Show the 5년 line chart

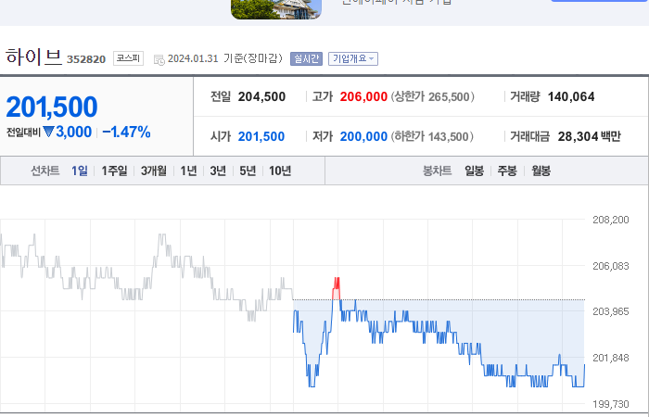(248, 171)
